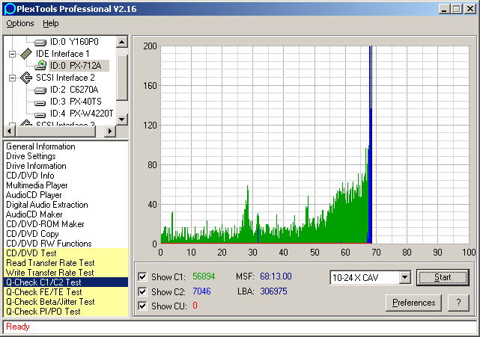Toggle the Show CU checkbox
The image size is (480, 337).
(142, 306)
